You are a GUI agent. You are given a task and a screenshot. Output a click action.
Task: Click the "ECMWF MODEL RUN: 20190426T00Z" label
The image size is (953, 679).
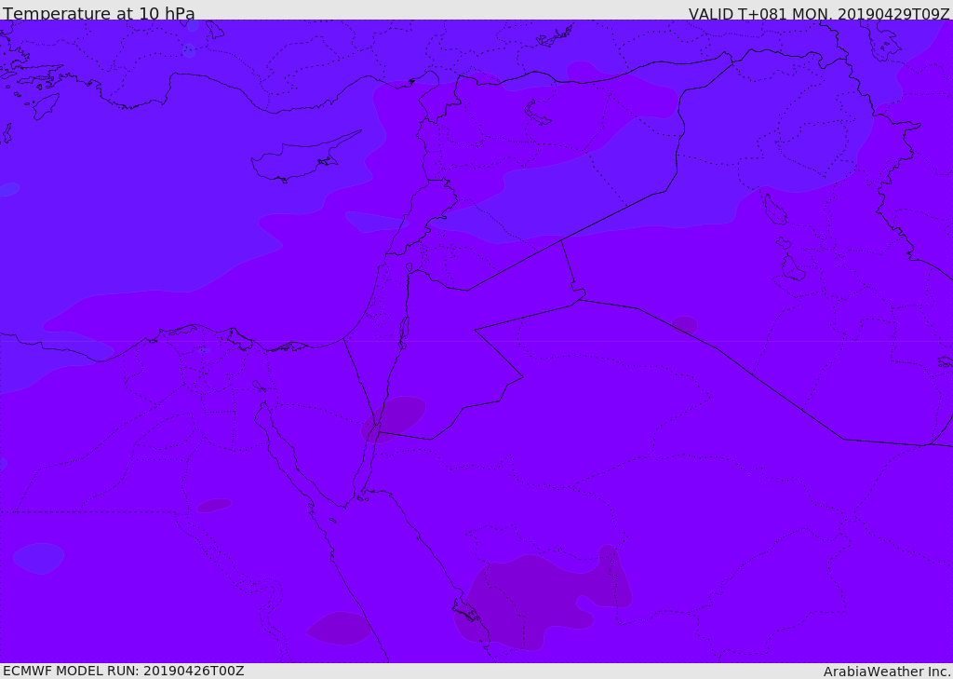[124, 671]
